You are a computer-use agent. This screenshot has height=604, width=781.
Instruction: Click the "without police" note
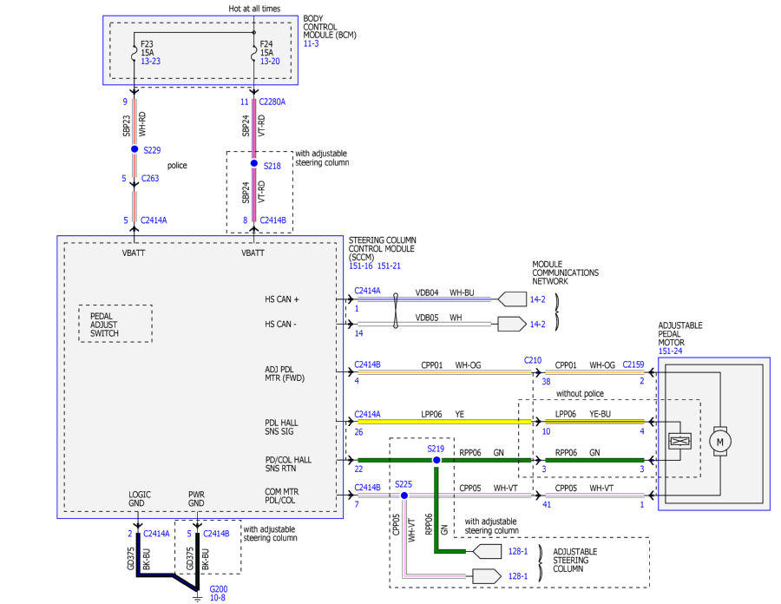[x=580, y=393]
